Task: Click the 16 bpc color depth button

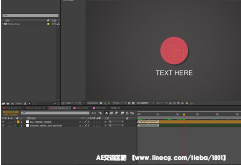Action: (19, 104)
